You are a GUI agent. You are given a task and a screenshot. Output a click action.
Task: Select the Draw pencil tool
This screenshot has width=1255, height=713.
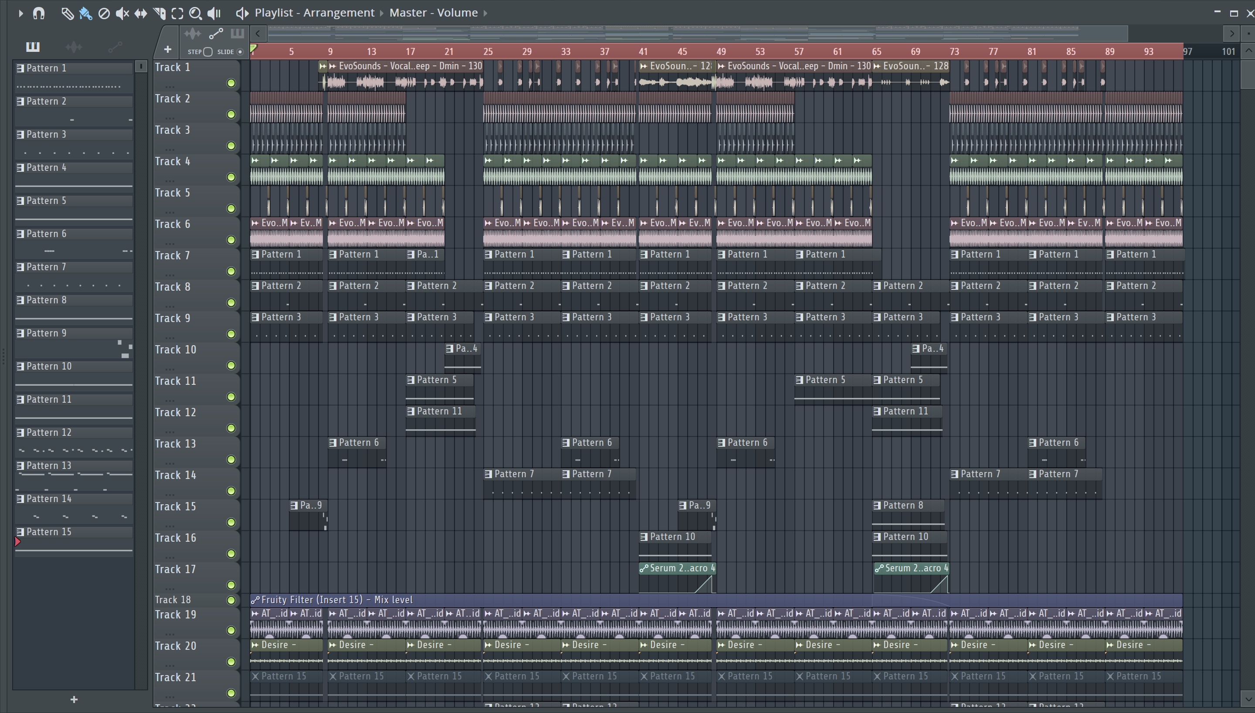pyautogui.click(x=67, y=13)
